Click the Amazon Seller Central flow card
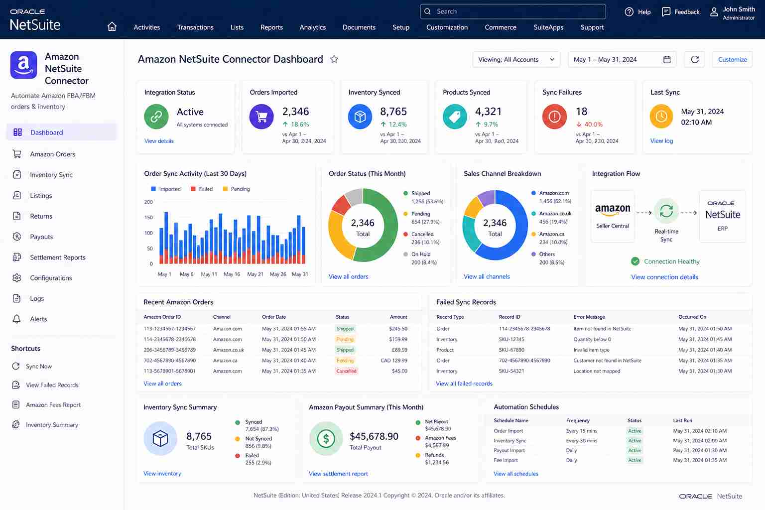This screenshot has height=510, width=765. (x=613, y=216)
